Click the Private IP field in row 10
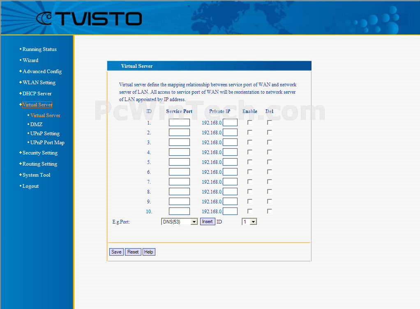 (230, 211)
